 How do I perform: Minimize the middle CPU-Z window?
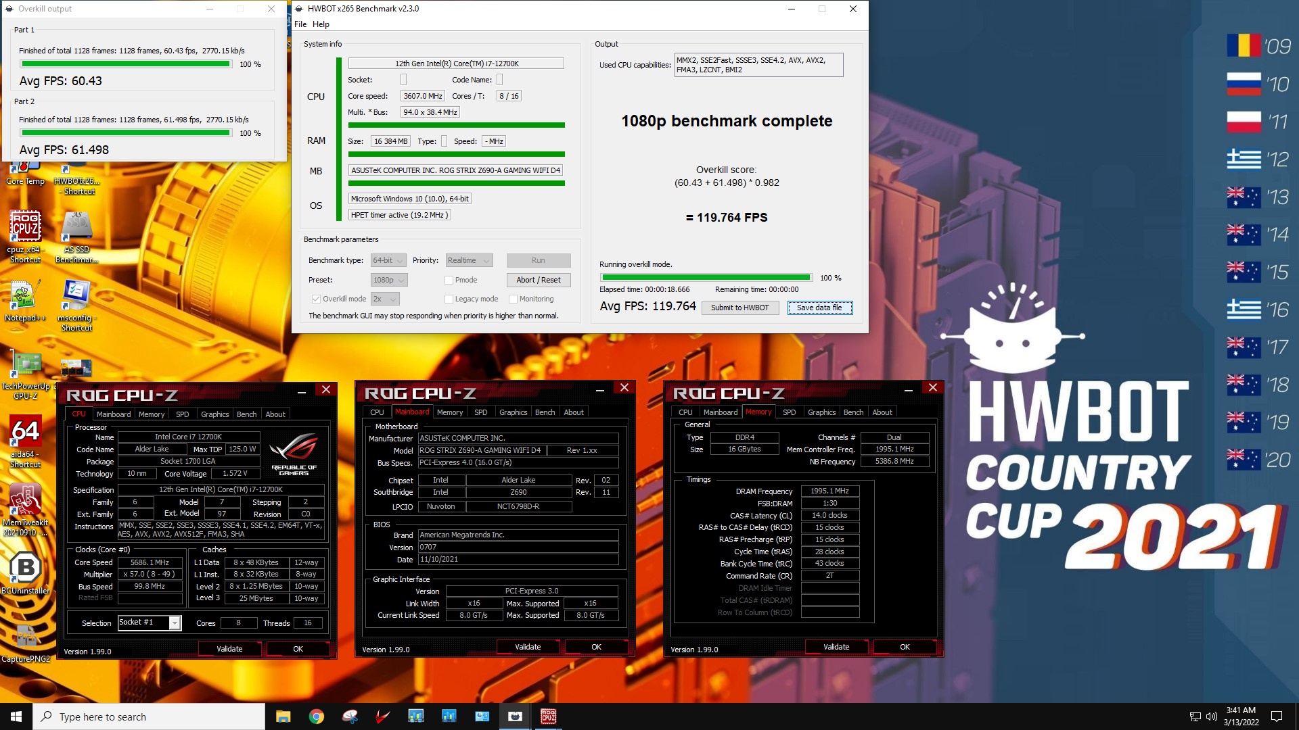[x=599, y=389]
